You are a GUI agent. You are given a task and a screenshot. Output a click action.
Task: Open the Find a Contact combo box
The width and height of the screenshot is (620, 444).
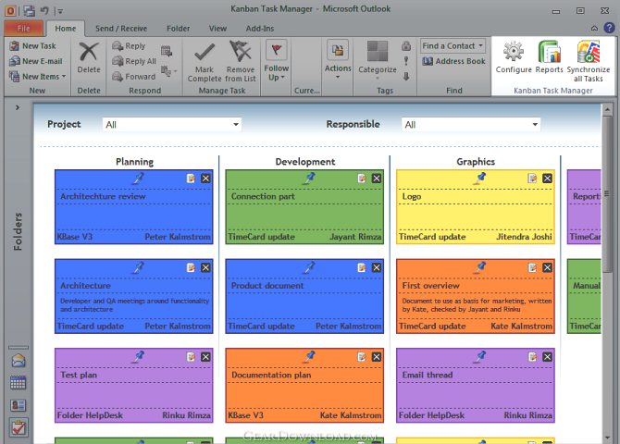click(453, 46)
